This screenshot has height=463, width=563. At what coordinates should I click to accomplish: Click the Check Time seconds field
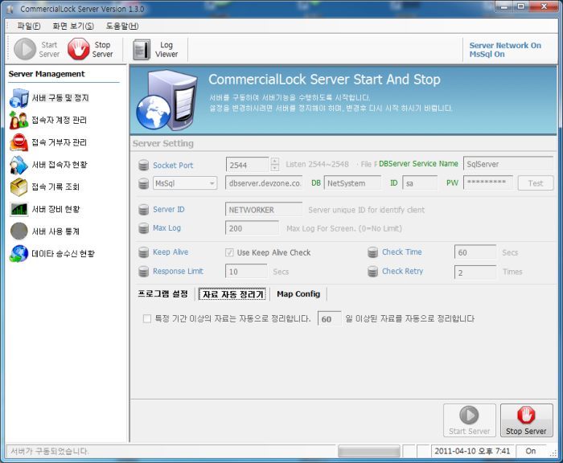point(475,252)
